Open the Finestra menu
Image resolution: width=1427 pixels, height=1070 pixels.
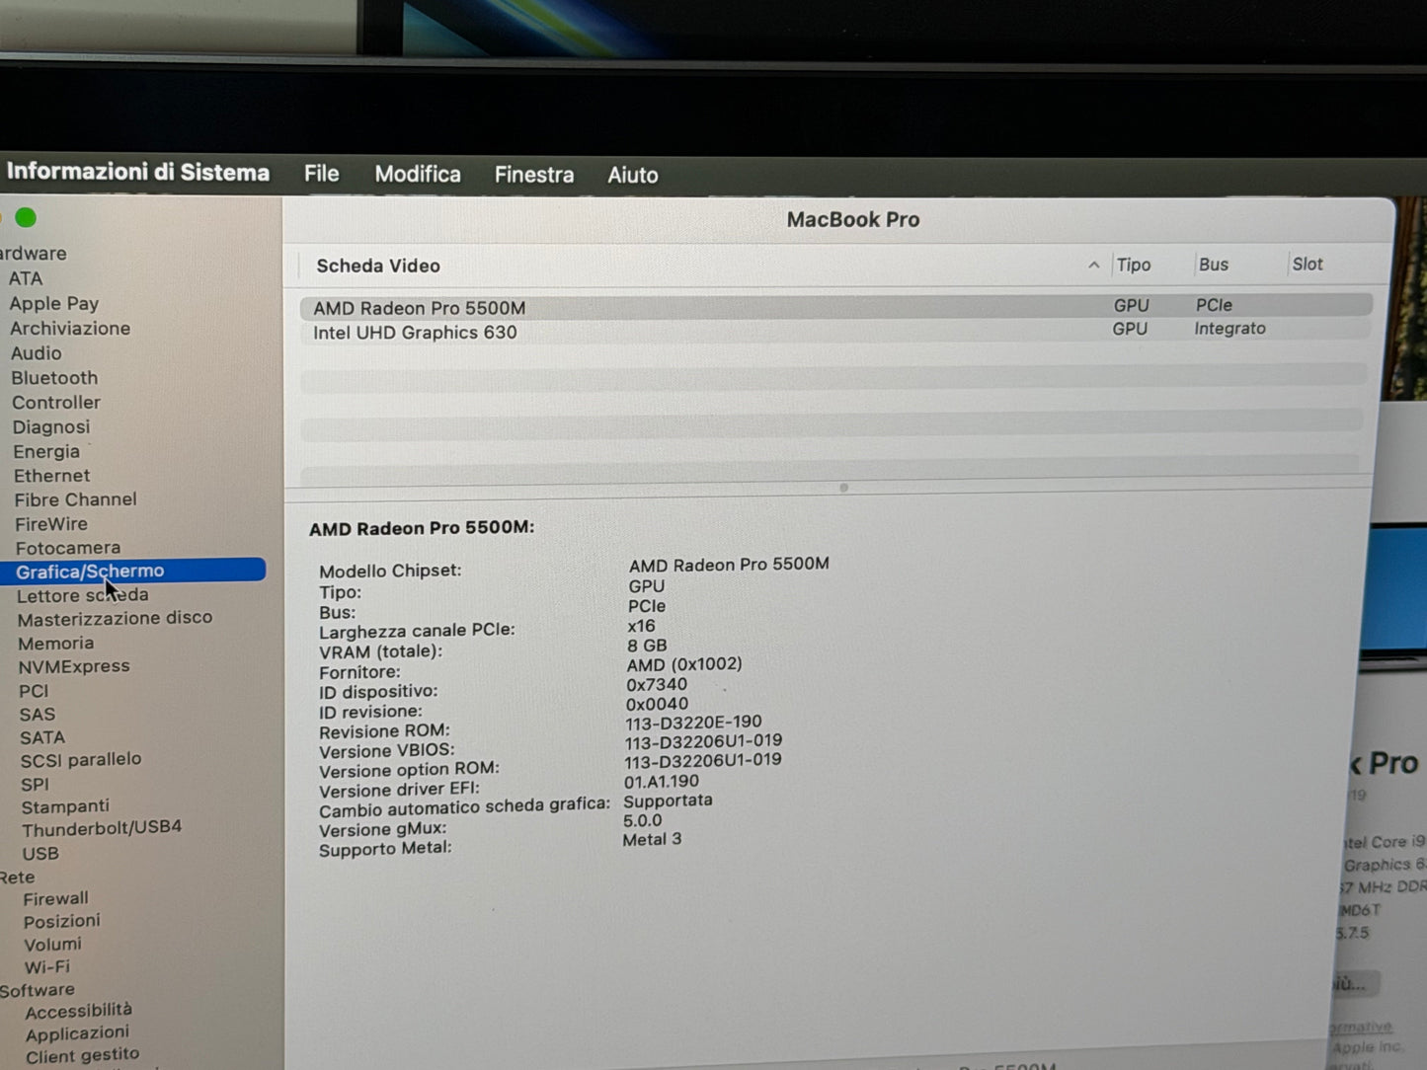[534, 175]
